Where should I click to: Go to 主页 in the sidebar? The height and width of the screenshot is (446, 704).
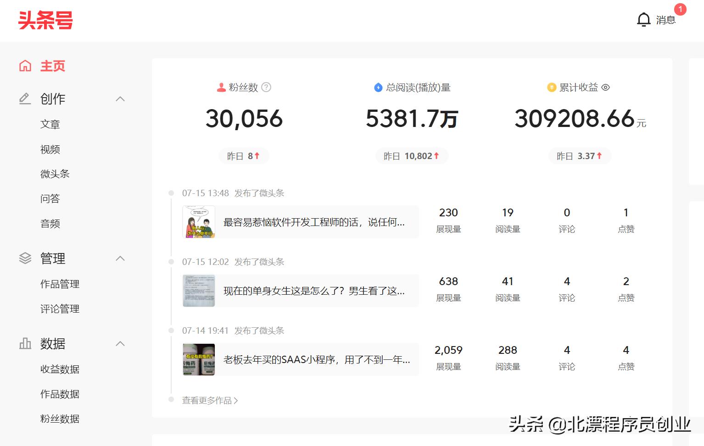(53, 66)
